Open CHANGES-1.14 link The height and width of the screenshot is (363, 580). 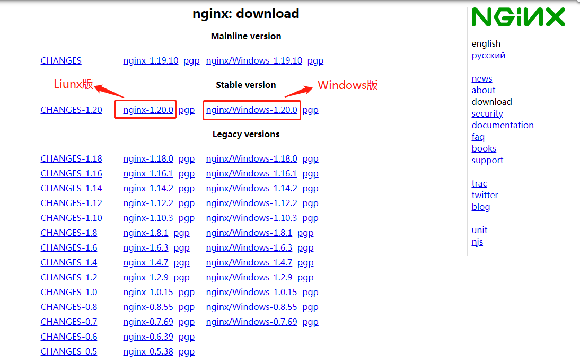pyautogui.click(x=72, y=188)
